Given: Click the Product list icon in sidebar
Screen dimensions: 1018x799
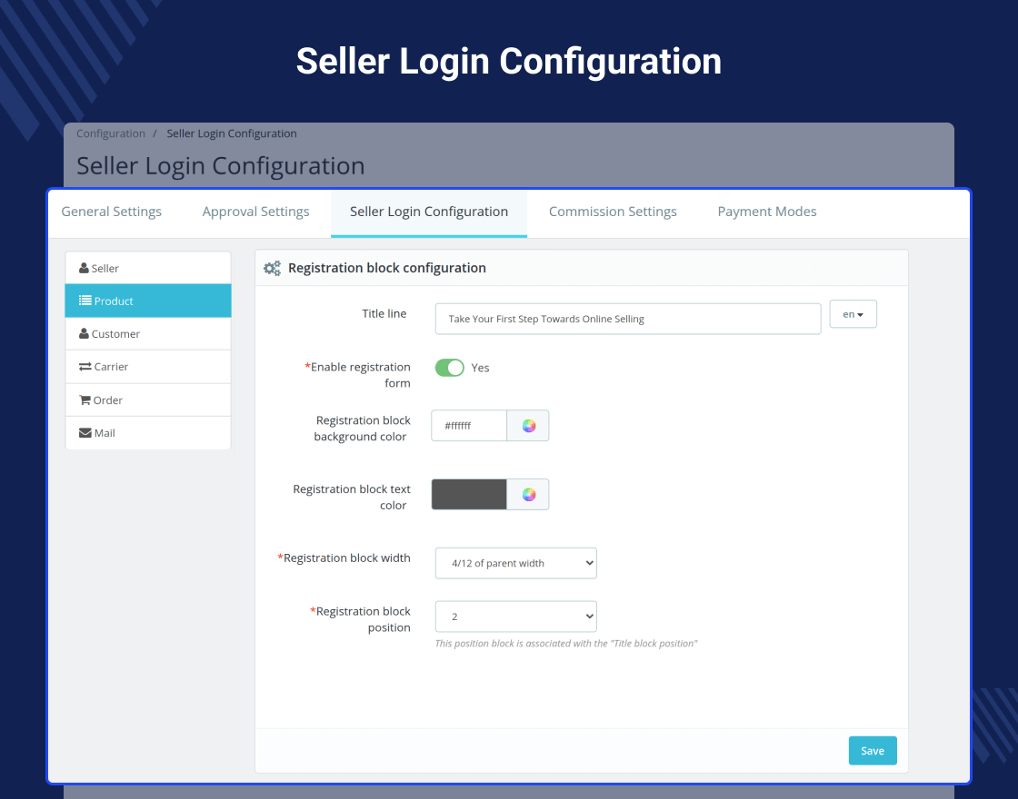Looking at the screenshot, I should tap(85, 301).
